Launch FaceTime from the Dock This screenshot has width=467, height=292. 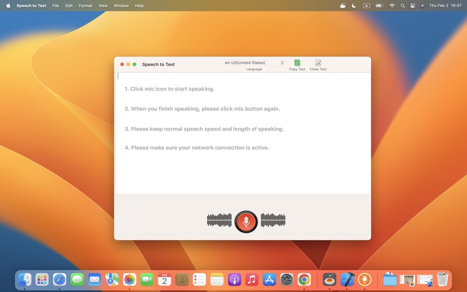pyautogui.click(x=147, y=280)
